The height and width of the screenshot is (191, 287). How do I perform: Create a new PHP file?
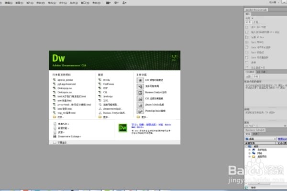105,88
